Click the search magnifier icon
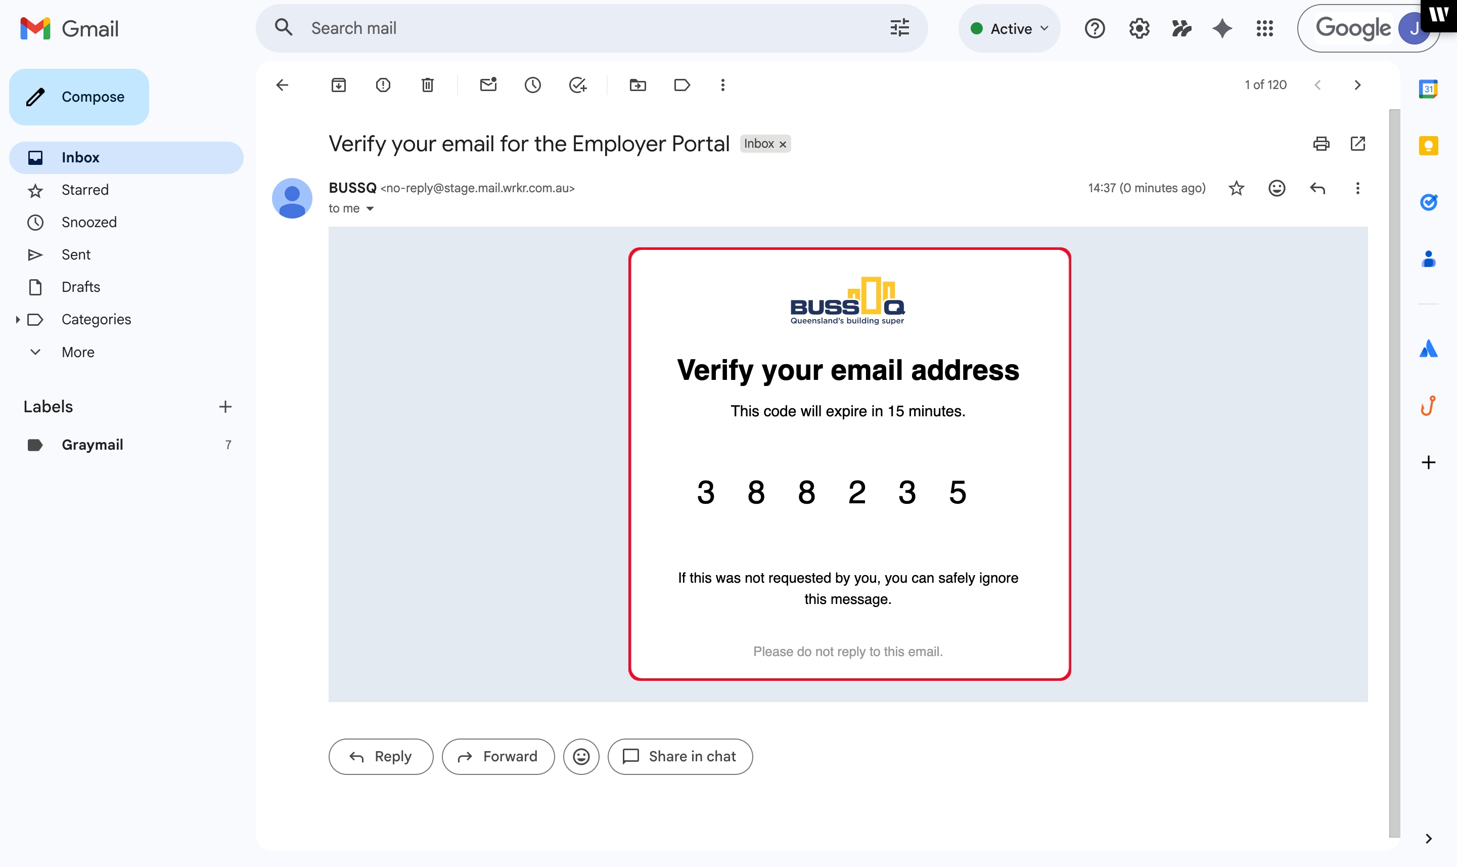 click(x=284, y=28)
